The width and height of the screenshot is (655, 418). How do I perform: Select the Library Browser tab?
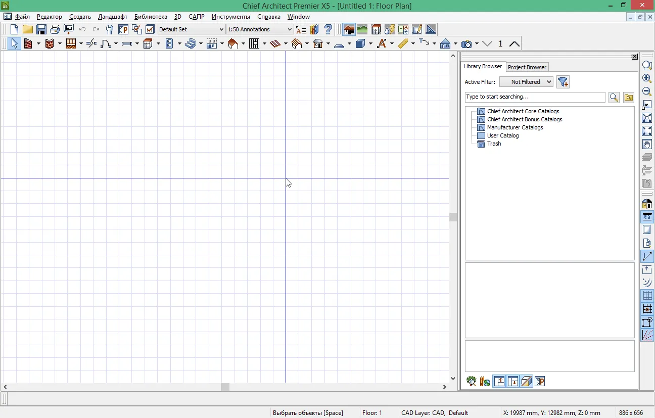483,66
